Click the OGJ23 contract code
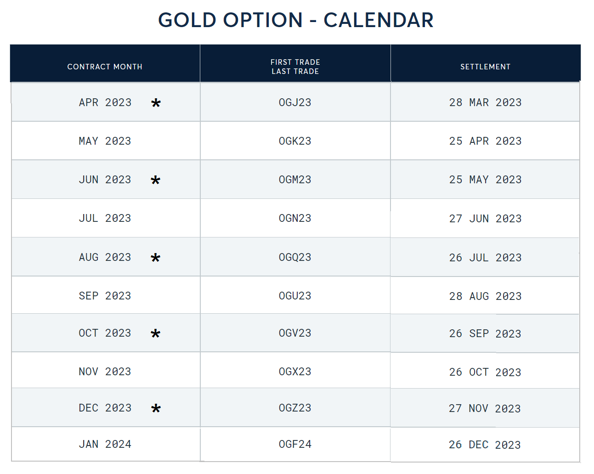Viewport: 594px width, 474px height. point(295,102)
